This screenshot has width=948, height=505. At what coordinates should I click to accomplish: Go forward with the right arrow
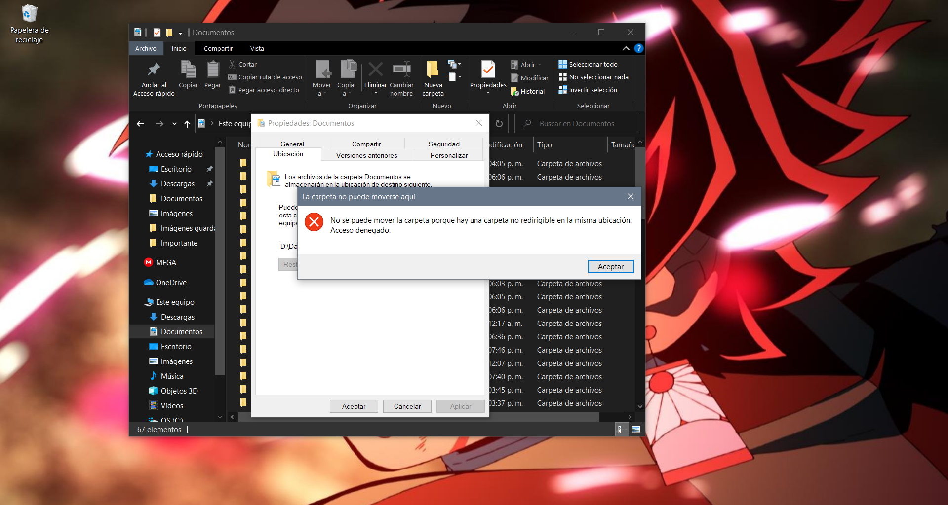click(x=159, y=124)
